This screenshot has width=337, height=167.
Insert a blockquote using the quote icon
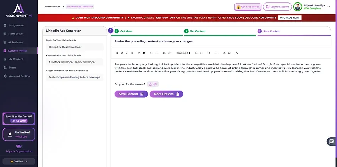144,53
